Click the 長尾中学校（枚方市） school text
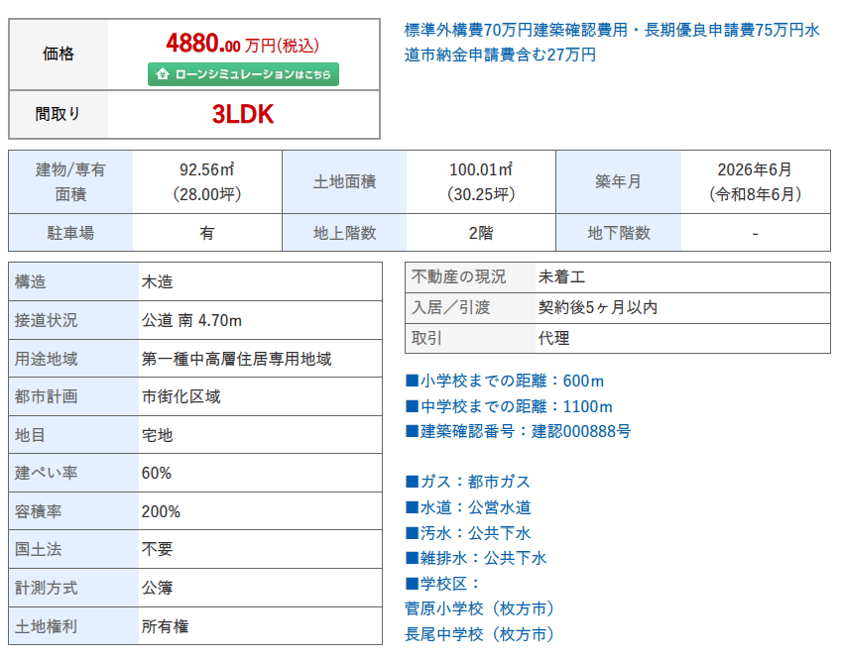Image resolution: width=842 pixels, height=659 pixels. pyautogui.click(x=479, y=634)
